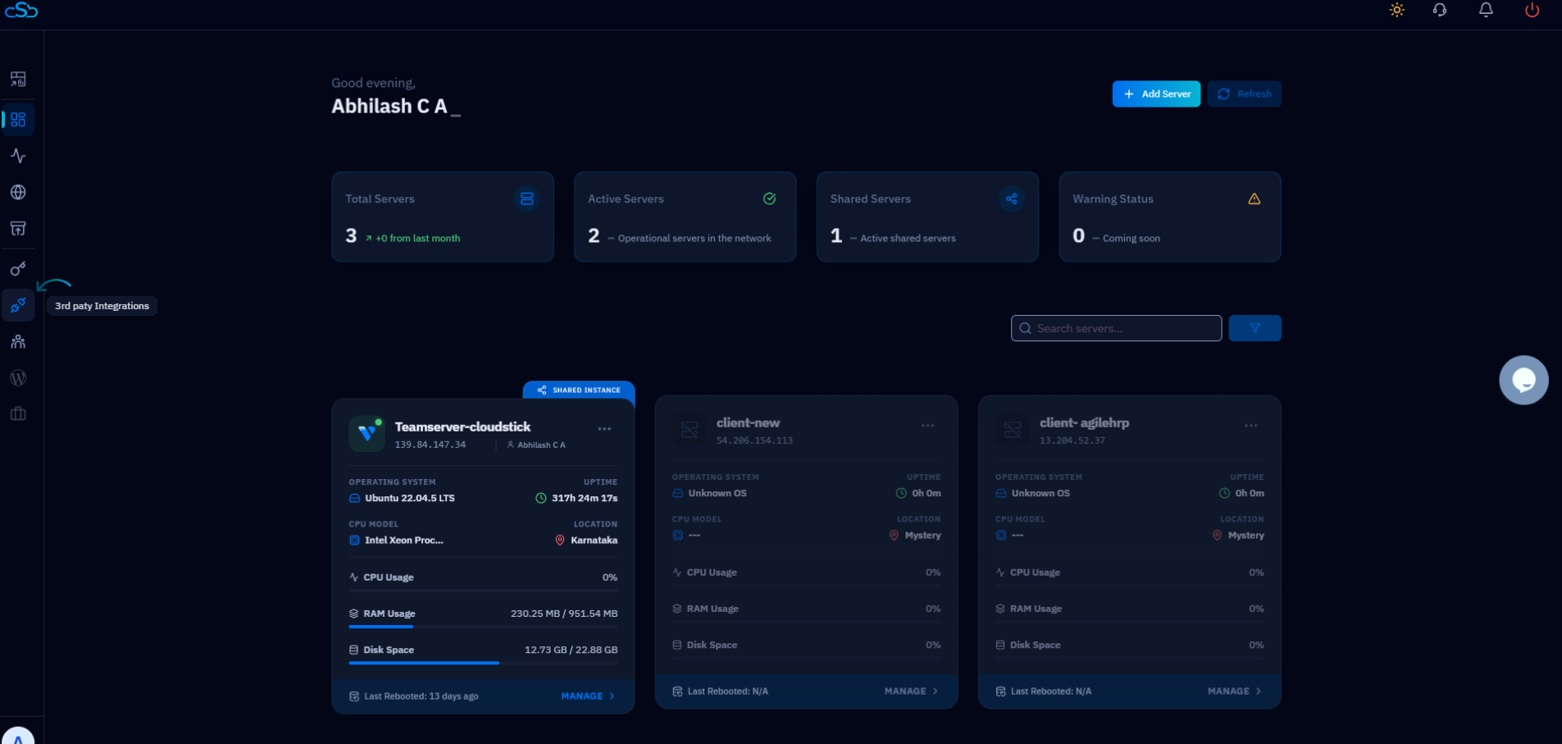Image resolution: width=1562 pixels, height=744 pixels.
Task: Open the dashboard layout sidebar icon
Action: (x=18, y=79)
